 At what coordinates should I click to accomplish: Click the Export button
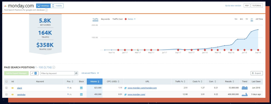[257, 73]
